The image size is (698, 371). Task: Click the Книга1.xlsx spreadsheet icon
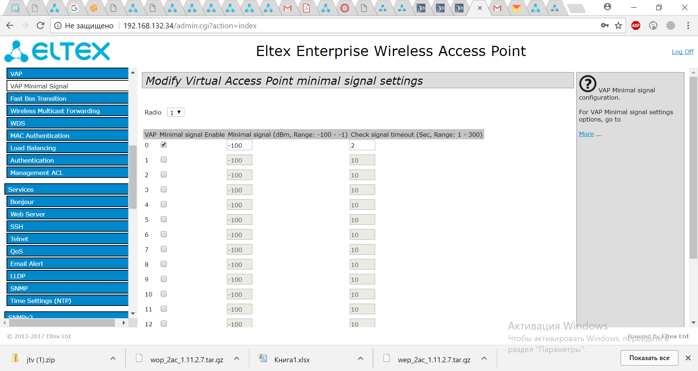pyautogui.click(x=262, y=358)
